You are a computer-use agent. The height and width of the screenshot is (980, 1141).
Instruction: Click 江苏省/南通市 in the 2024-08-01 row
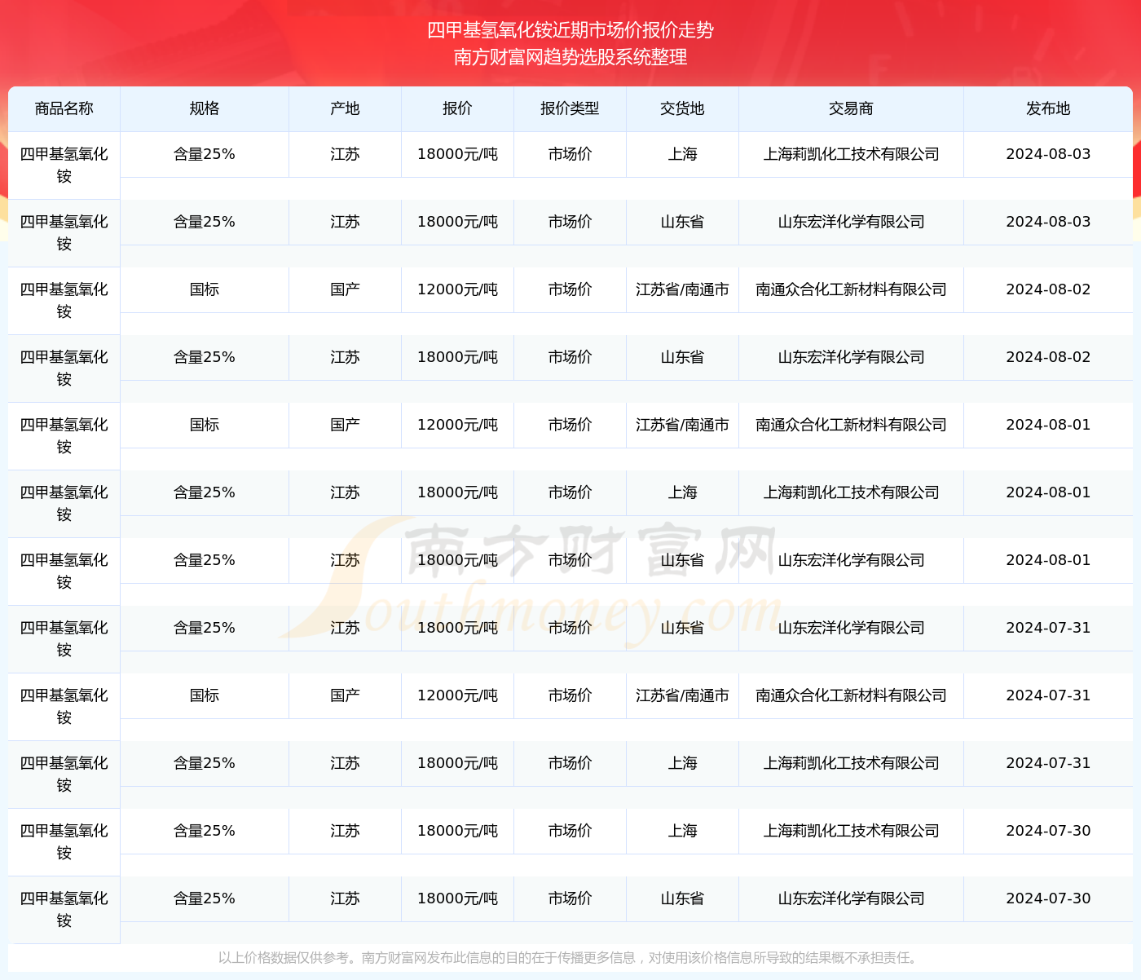coord(682,425)
